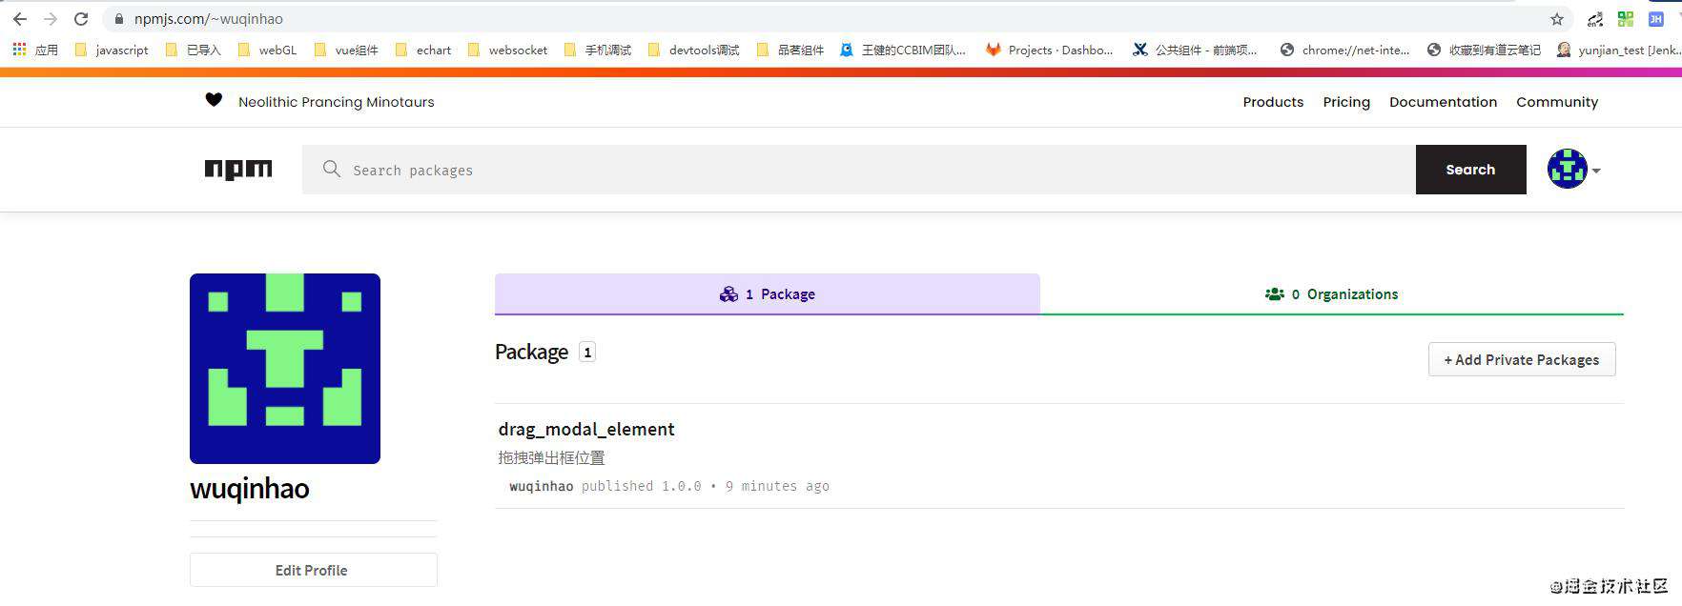Viewport: 1682px width, 606px height.
Task: Open the chrome://net-inte... bookmark
Action: tap(1344, 50)
